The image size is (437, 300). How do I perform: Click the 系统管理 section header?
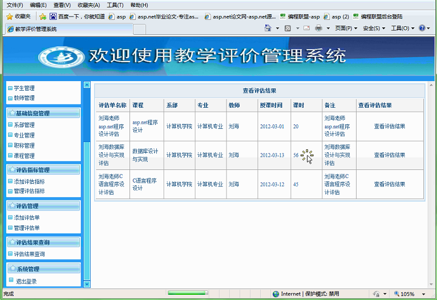(43, 269)
